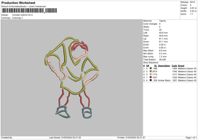198x140 pixels.
Task: Select the Amber Black color swatch
Action: (x=150, y=80)
